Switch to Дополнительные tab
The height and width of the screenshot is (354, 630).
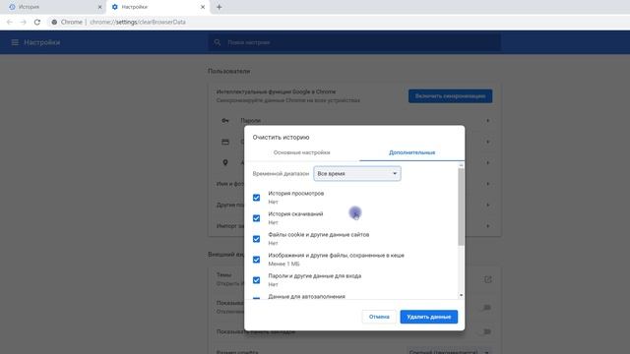(x=411, y=152)
